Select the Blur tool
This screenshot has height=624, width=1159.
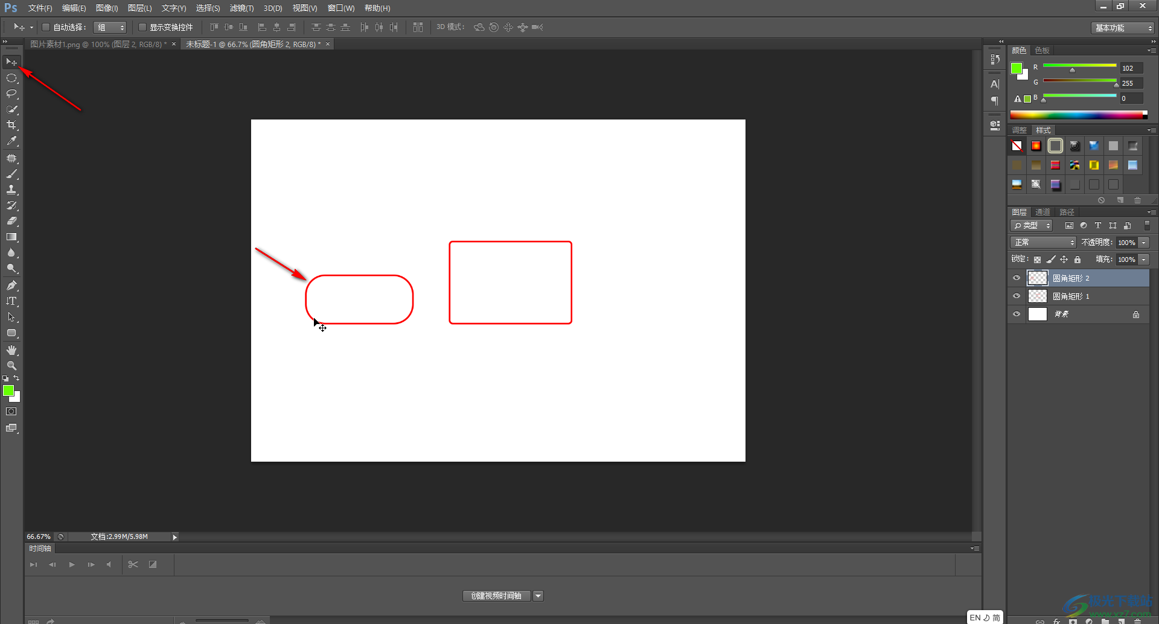11,252
